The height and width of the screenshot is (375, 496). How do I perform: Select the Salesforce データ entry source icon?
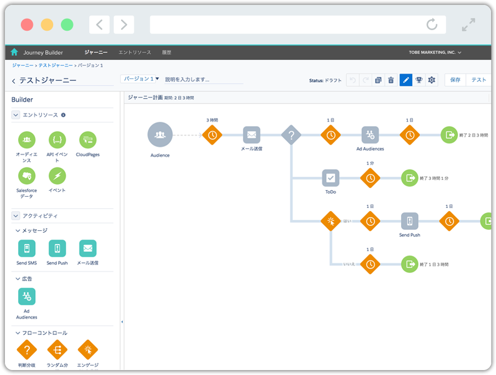click(x=27, y=176)
